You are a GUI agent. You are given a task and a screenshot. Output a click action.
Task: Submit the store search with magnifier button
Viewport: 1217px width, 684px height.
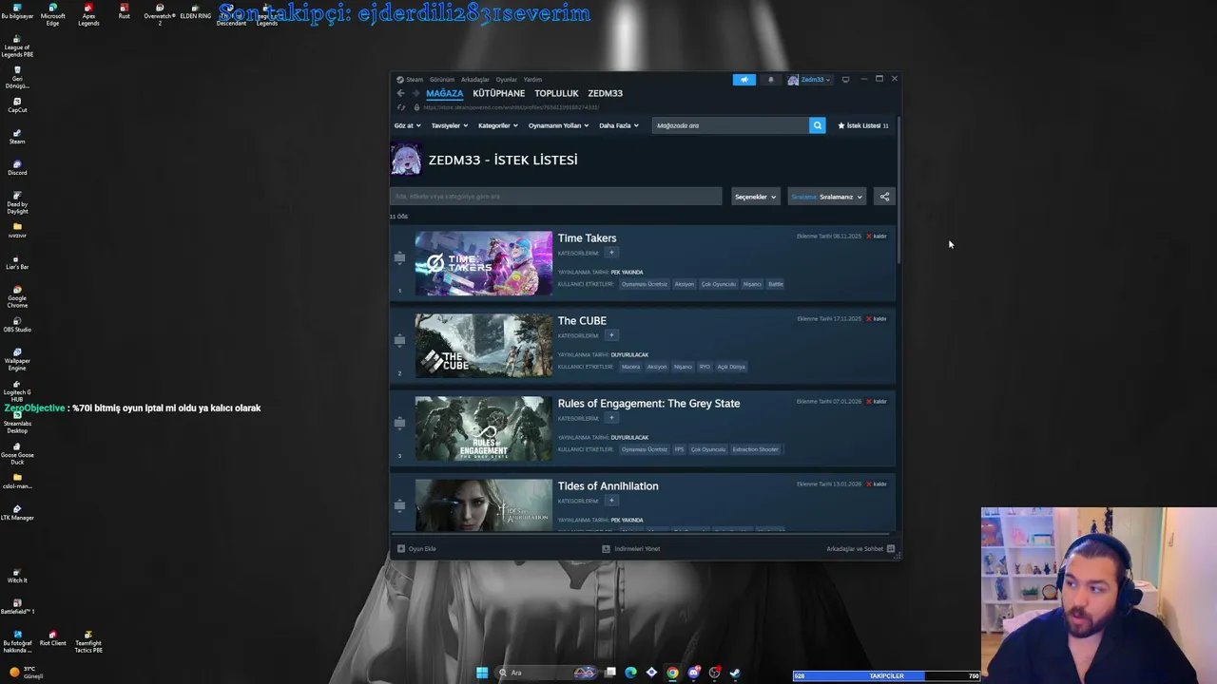817,125
